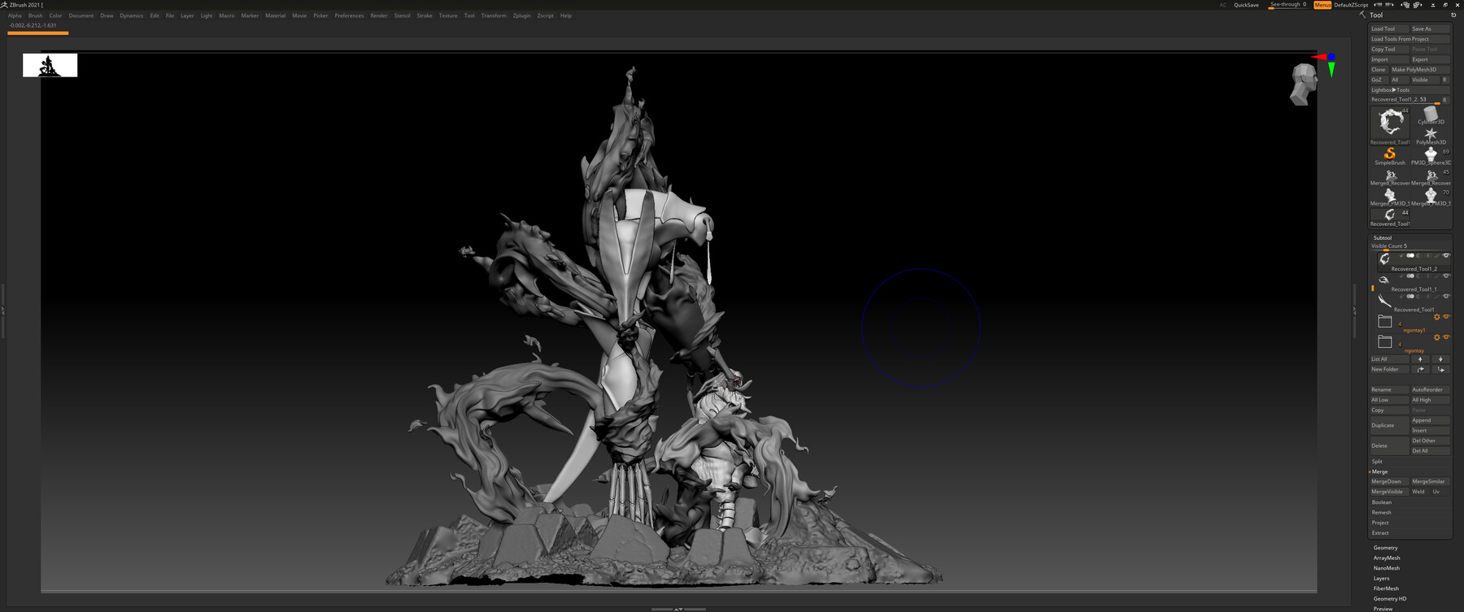Click the Tool palette reset/dock icon

(x=1453, y=15)
